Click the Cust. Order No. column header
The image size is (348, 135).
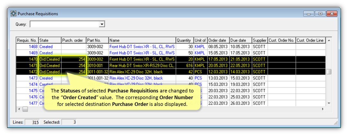click(281, 40)
